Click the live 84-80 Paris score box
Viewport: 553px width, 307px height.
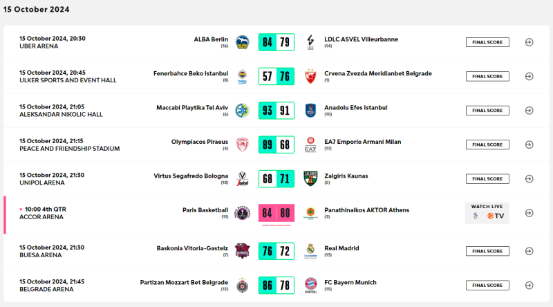tap(276, 213)
